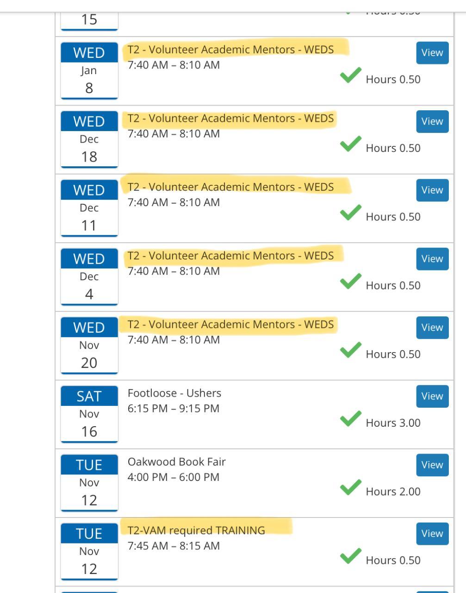Open View for Dec 18 mentor shift

click(x=432, y=121)
